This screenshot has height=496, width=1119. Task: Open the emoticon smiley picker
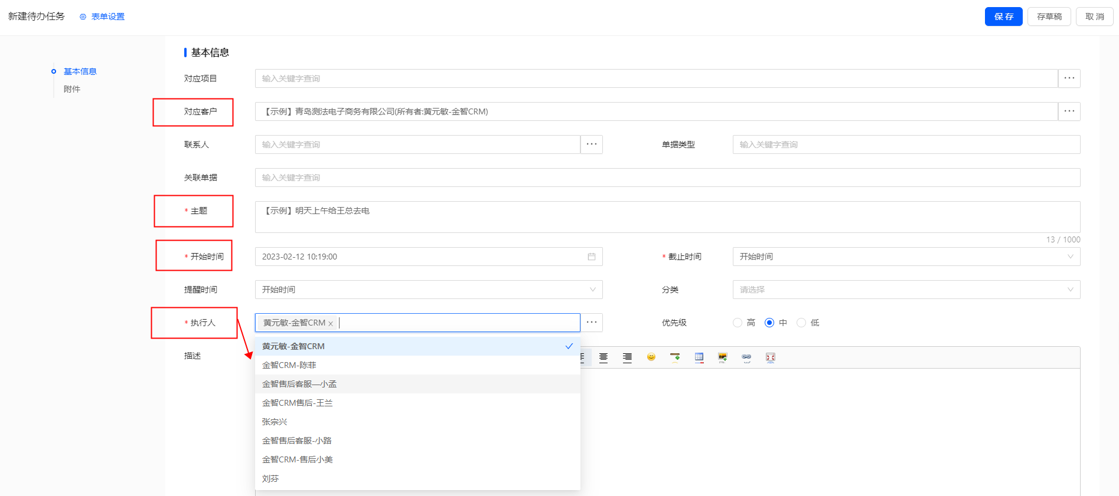pos(651,357)
